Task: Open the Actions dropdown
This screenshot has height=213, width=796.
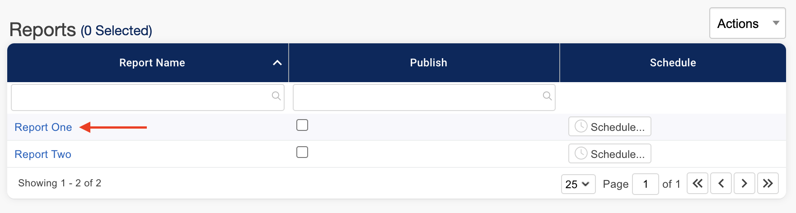Action: tap(747, 23)
